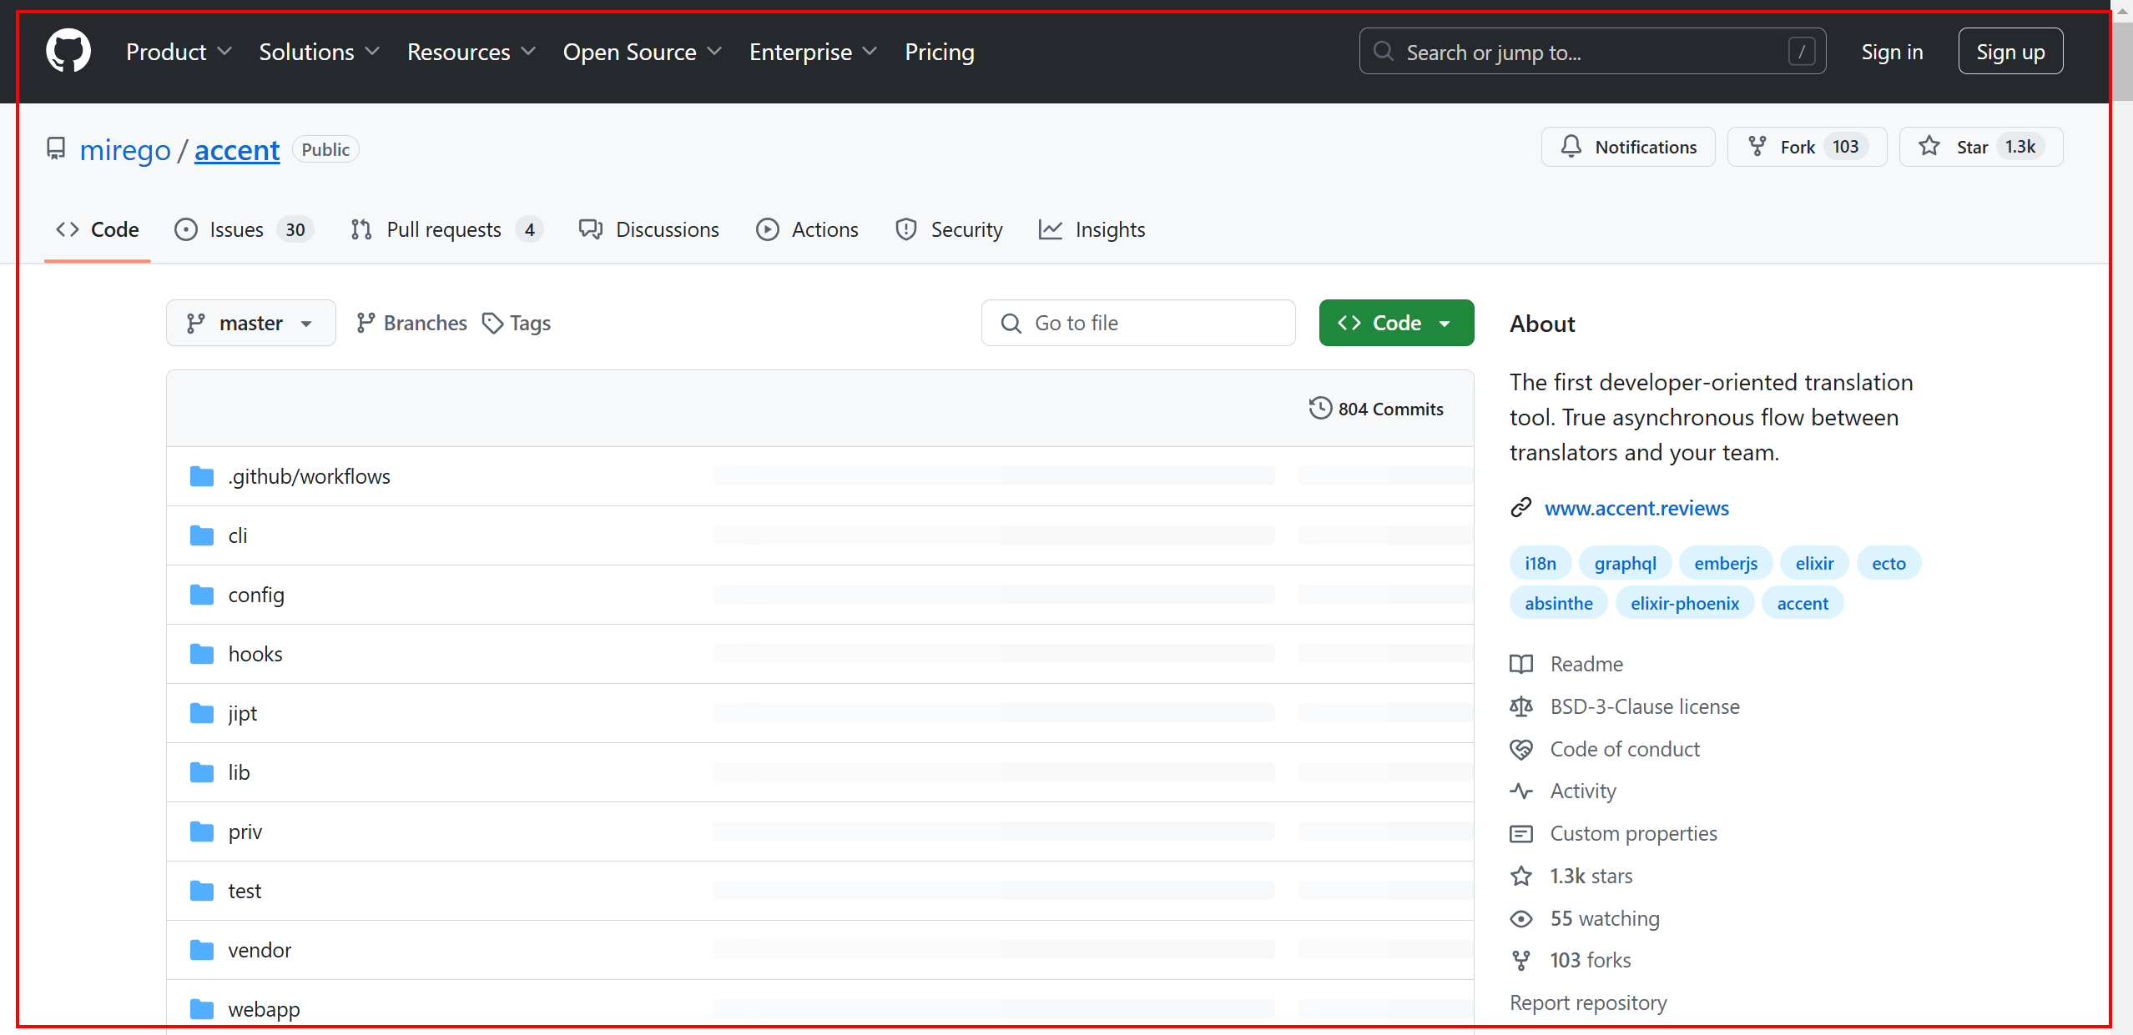Expand the Product menu
Screen dimensions: 2133x1035
[179, 52]
